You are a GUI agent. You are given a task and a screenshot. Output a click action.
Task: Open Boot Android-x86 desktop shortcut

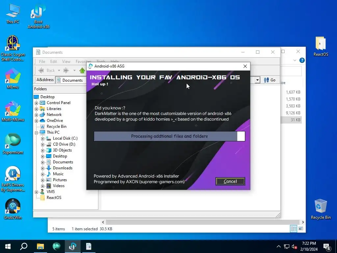point(39,16)
